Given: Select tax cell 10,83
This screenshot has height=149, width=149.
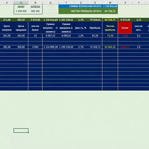Looking at the screenshot, I should [x=125, y=36].
